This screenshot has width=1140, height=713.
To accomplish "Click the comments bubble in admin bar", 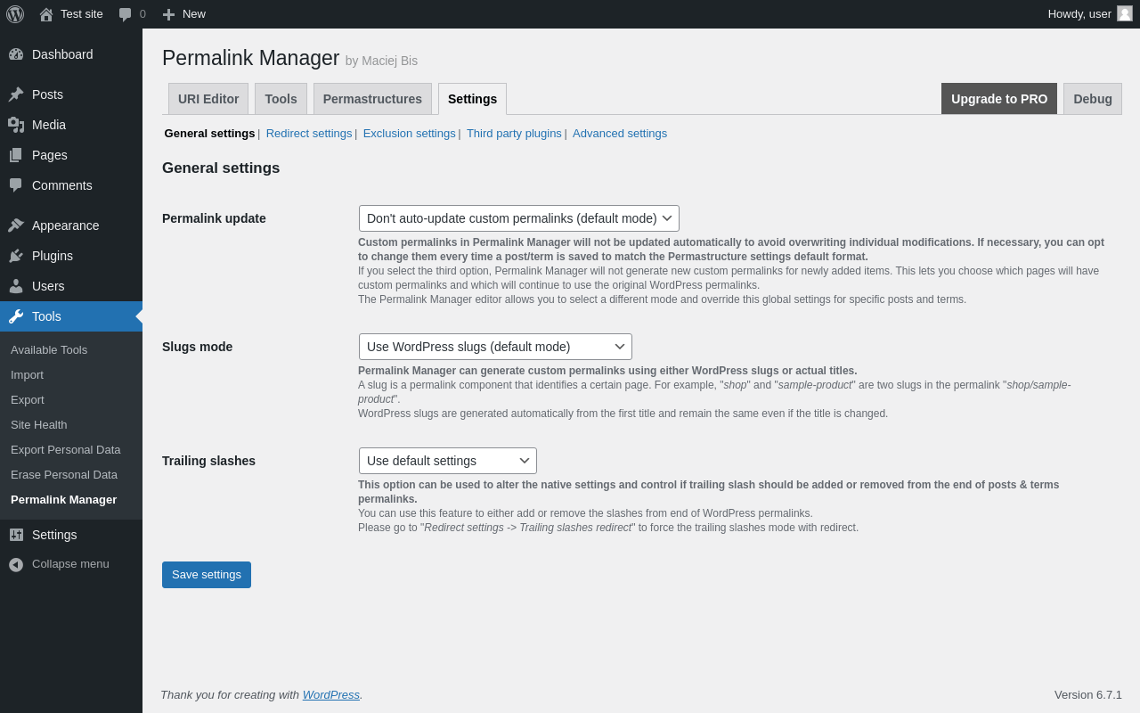I will (126, 14).
